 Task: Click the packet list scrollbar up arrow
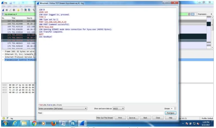tap(212, 18)
